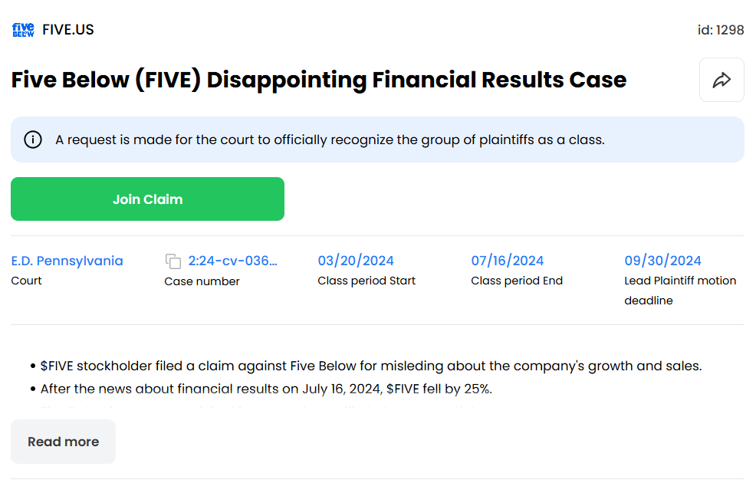
Task: Click the Five Below case title heading
Action: [x=319, y=80]
